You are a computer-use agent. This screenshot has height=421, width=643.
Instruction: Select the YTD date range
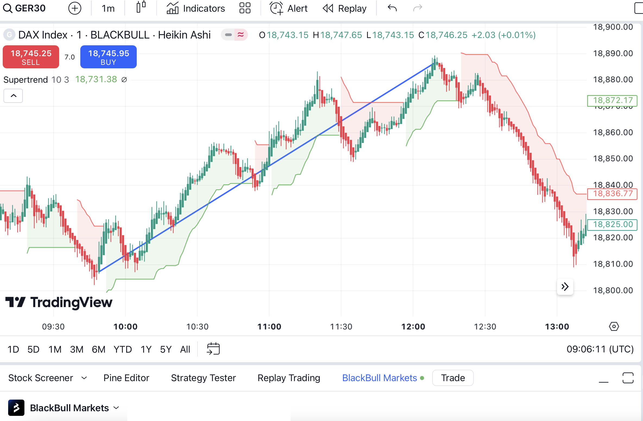coord(123,349)
